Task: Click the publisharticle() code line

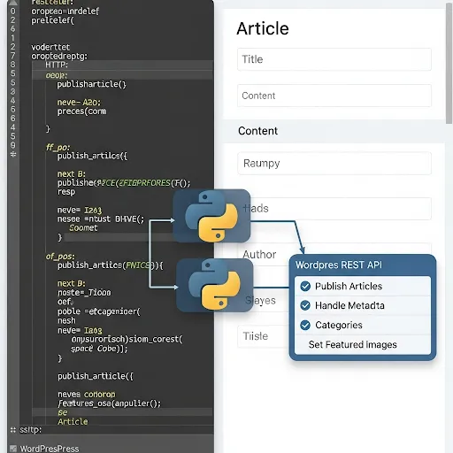Action: click(91, 84)
